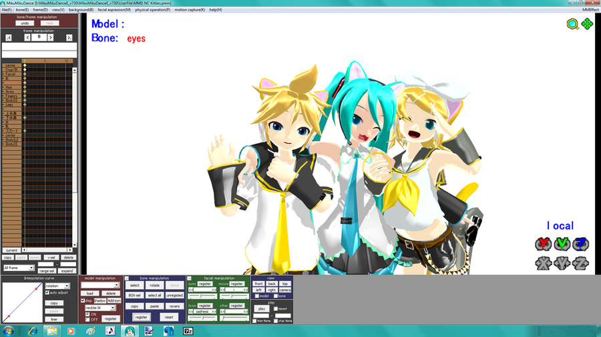The image size is (601, 337).
Task: Open the 7z taskbar icon
Action: (x=188, y=331)
